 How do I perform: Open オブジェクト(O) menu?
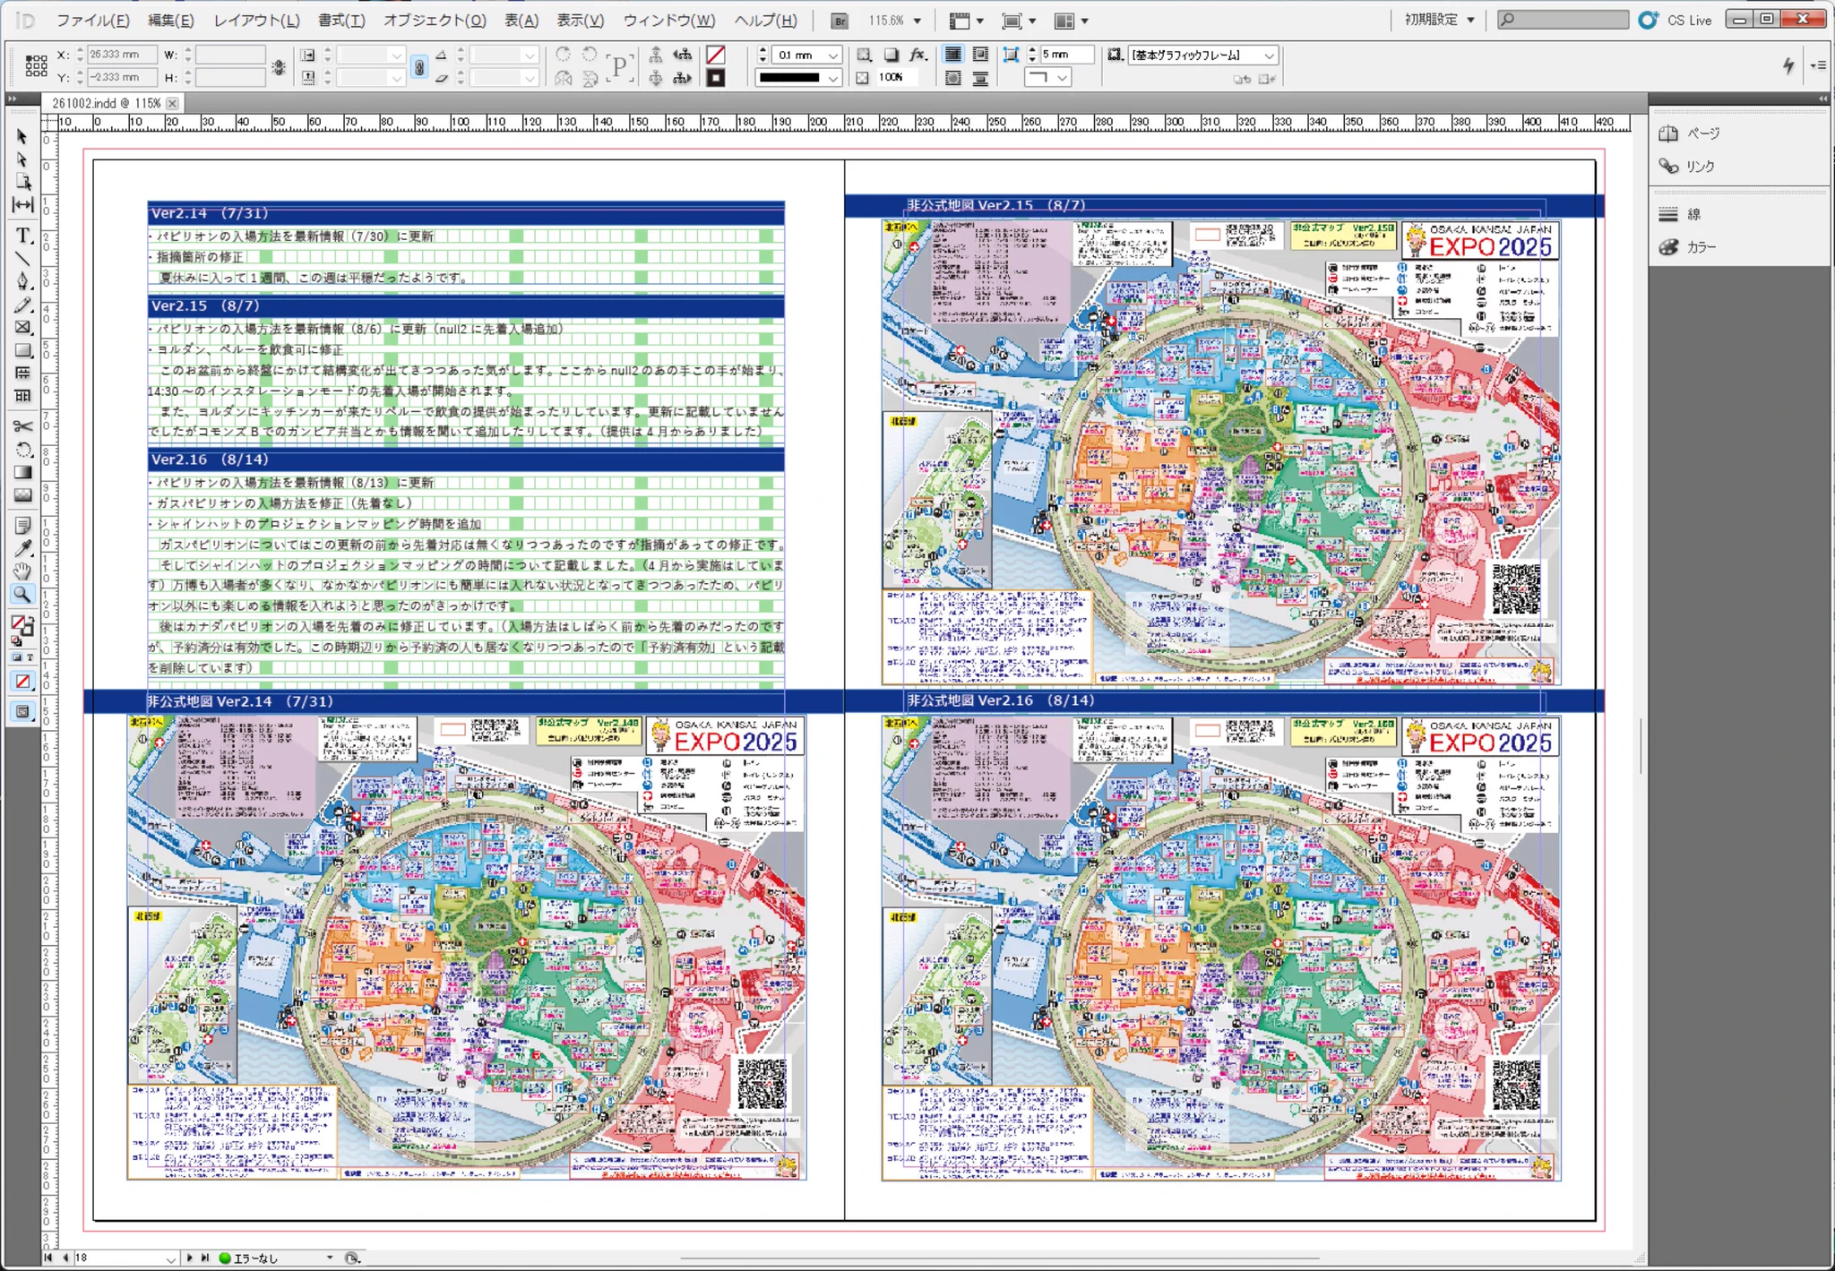[x=435, y=21]
